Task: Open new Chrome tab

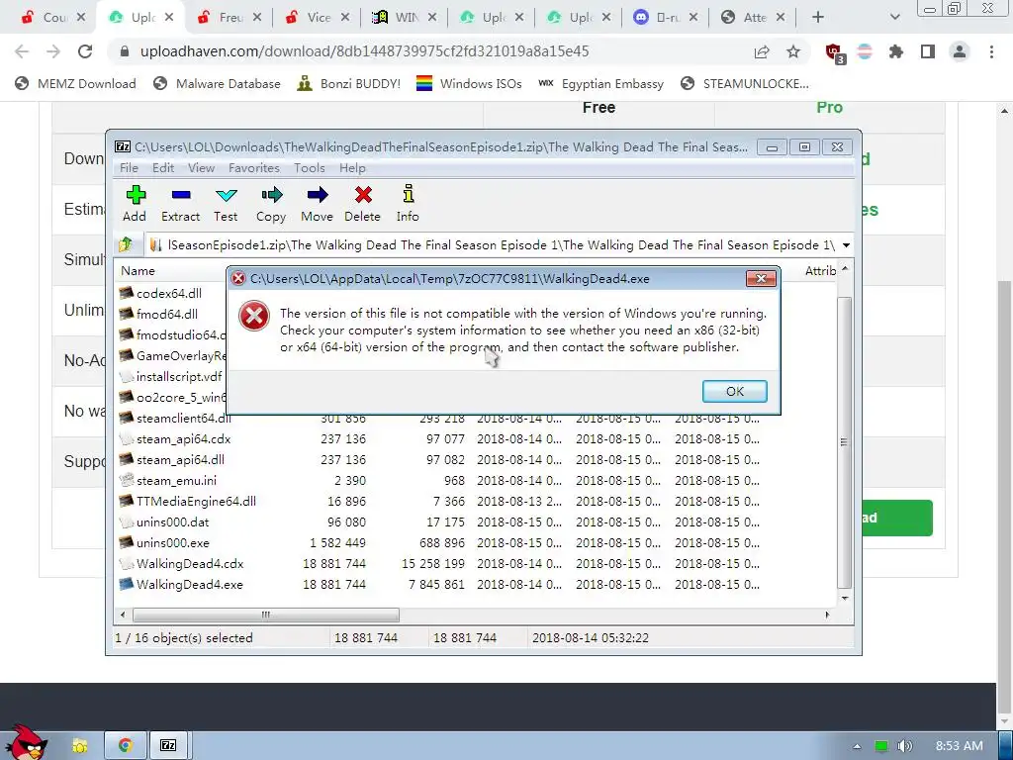Action: 818,18
